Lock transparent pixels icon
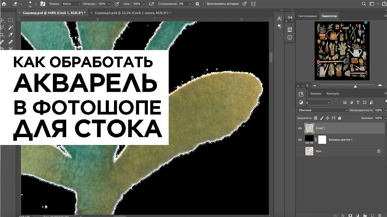The image size is (387, 217). [x=316, y=118]
